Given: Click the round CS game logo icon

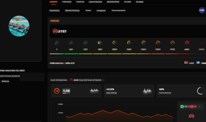Looking at the screenshot, I should click(x=202, y=10).
